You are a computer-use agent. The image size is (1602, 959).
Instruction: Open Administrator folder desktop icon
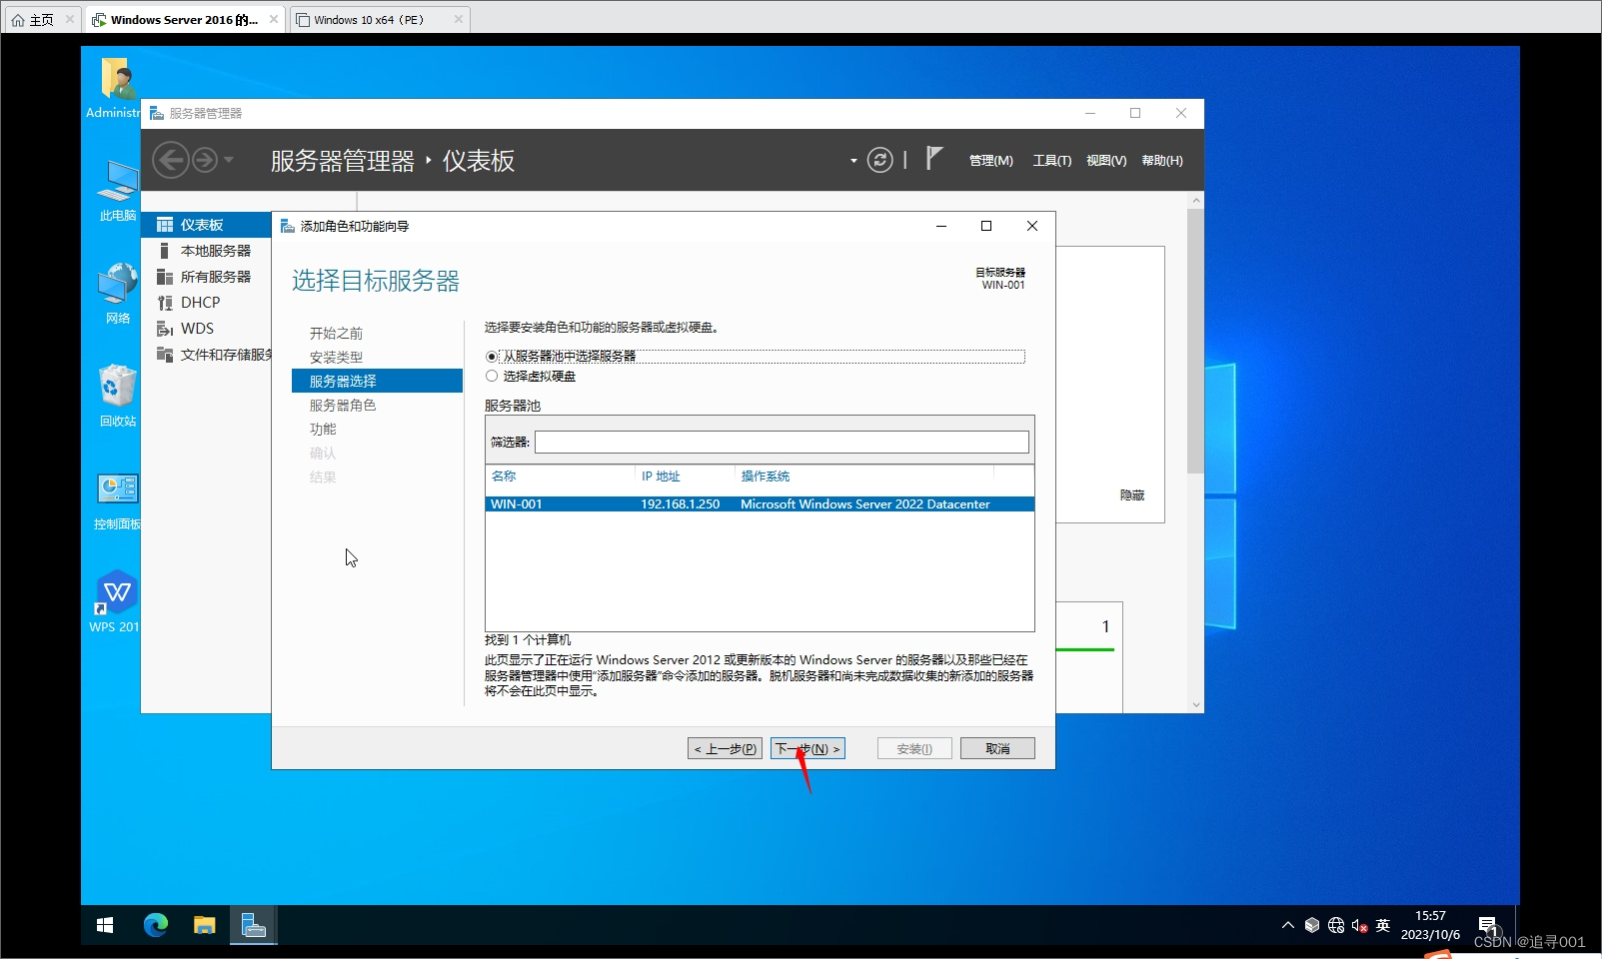(x=117, y=88)
